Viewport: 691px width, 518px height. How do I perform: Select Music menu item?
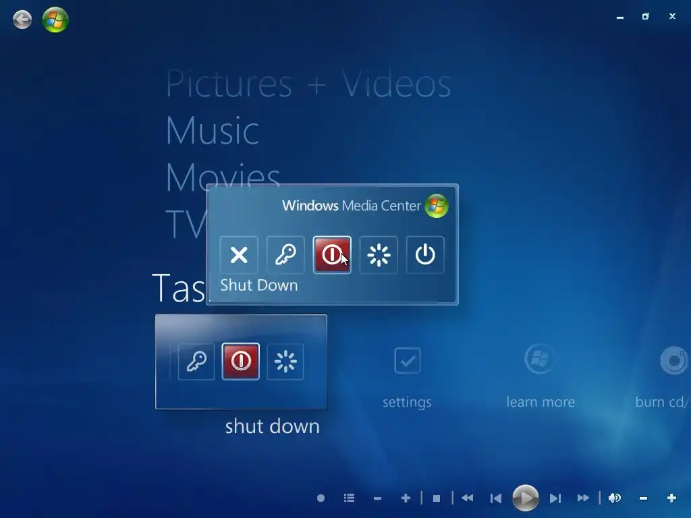click(x=213, y=130)
